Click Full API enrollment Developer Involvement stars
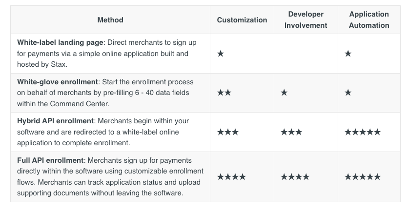407x210 pixels. (x=295, y=177)
